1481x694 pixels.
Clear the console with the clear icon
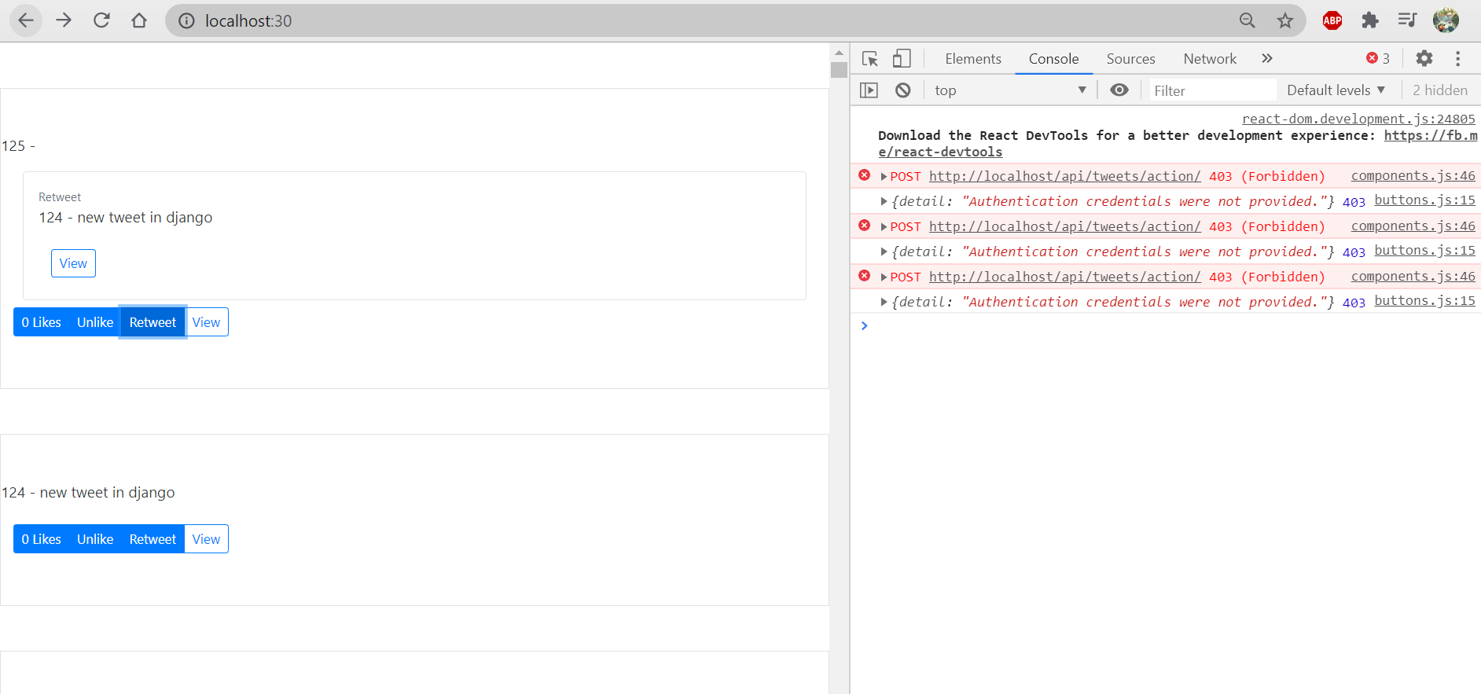[x=903, y=90]
